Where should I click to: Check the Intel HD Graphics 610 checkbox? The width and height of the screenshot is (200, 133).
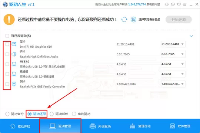pos(7,44)
